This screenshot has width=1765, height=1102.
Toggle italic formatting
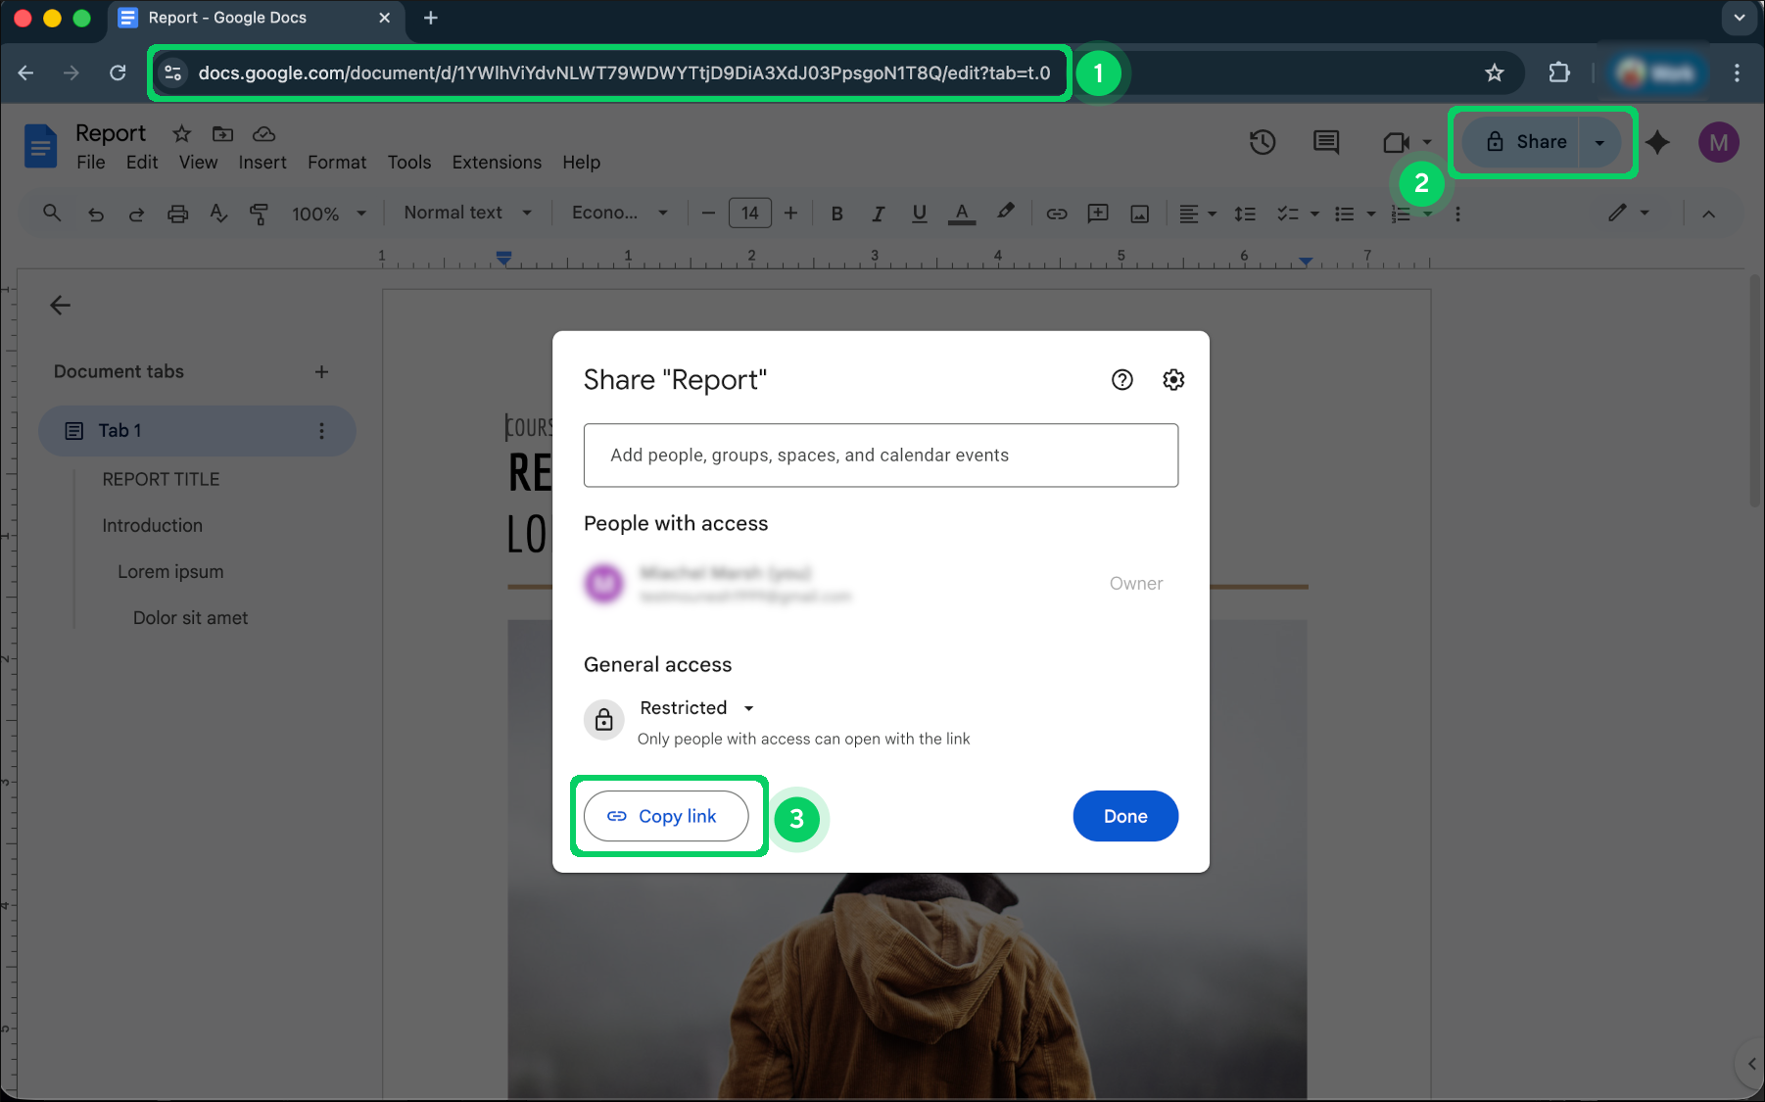pyautogui.click(x=879, y=213)
